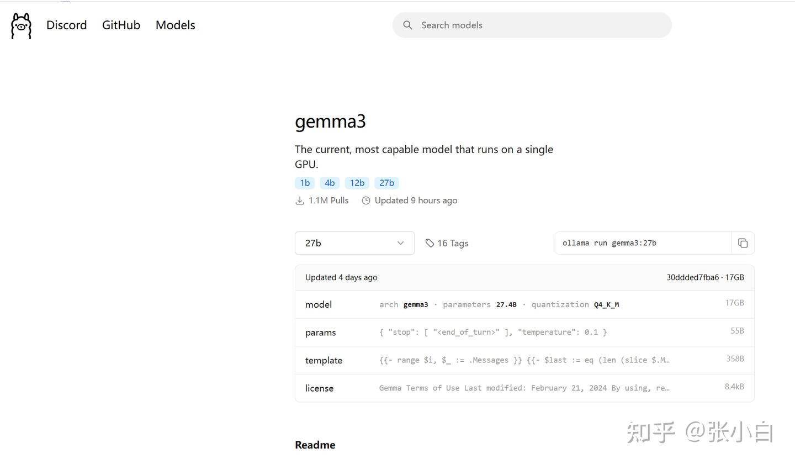Click the download icon beside 1.1M Pulls
Viewport: 795px width, 464px height.
[300, 201]
